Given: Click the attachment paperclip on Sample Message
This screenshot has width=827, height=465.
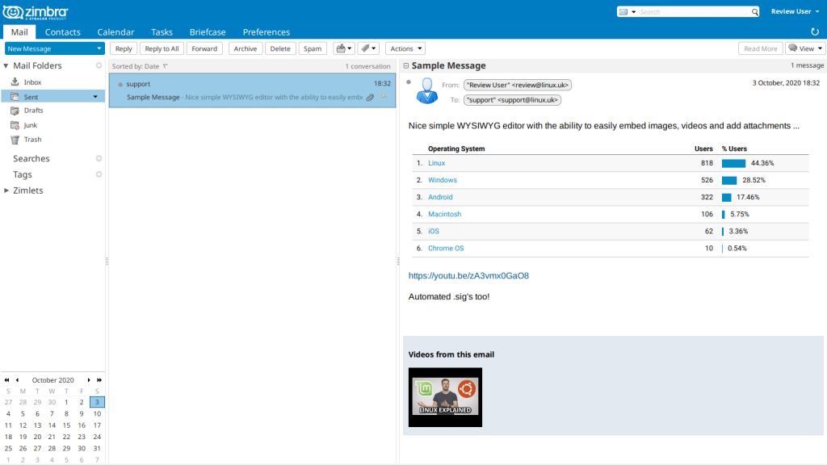Looking at the screenshot, I should (x=370, y=97).
